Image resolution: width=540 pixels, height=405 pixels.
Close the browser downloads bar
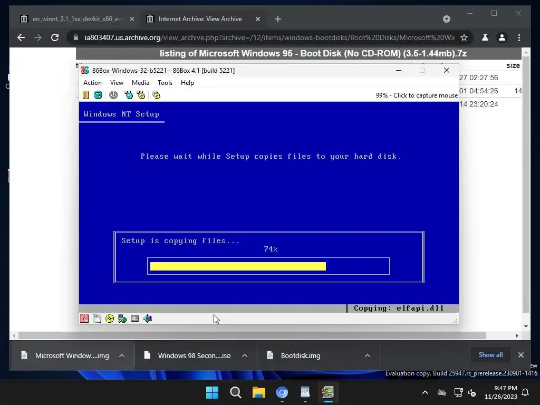coord(520,355)
